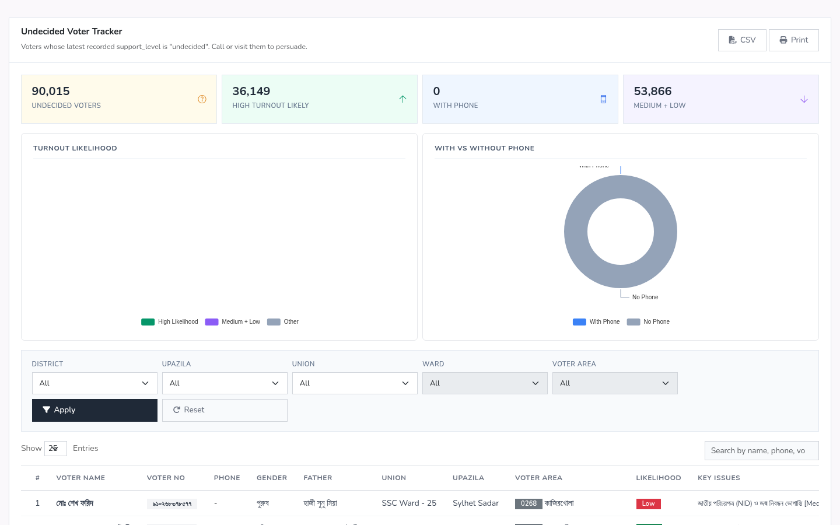Click the circular arrow icon on Reset
The width and height of the screenshot is (840, 525).
click(176, 410)
